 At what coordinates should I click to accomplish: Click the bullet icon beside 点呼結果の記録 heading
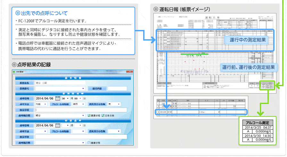click(14, 64)
